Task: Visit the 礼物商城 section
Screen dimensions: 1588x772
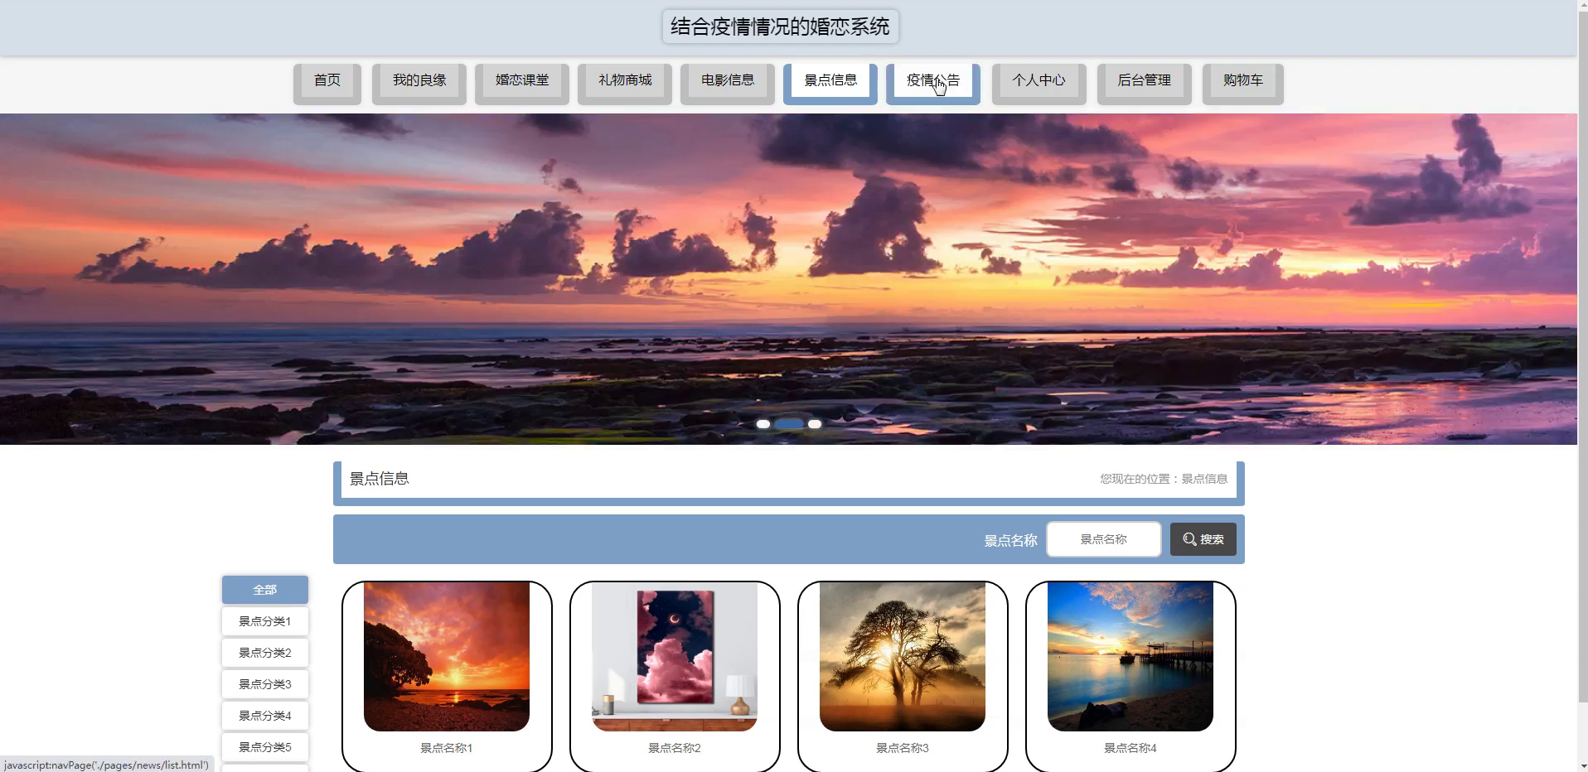Action: point(625,84)
